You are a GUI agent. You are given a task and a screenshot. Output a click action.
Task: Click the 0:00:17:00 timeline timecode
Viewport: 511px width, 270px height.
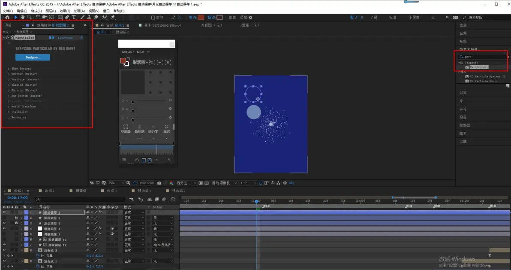[x=18, y=198]
